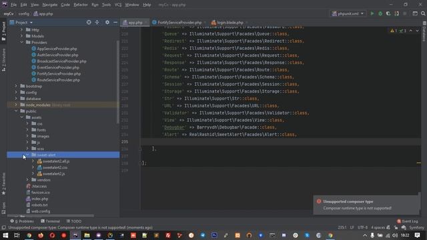427x240 pixels.
Task: Expand the vendors folder
Action: point(27,180)
